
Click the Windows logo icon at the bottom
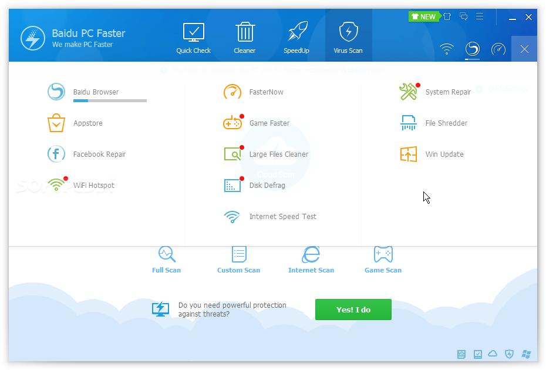(526, 354)
